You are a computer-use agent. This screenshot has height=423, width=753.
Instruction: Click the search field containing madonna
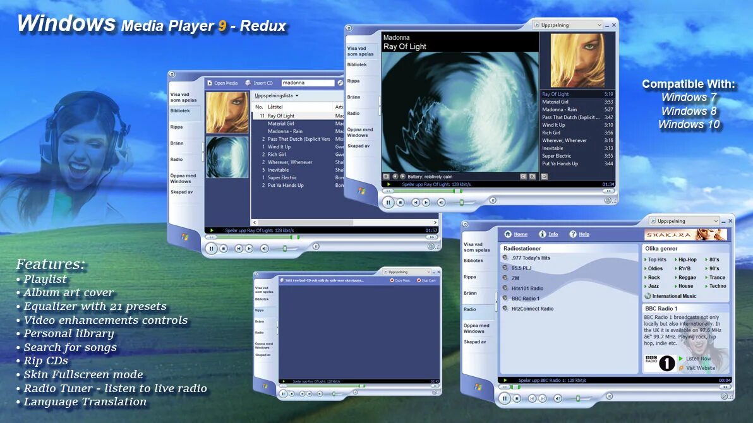(308, 83)
